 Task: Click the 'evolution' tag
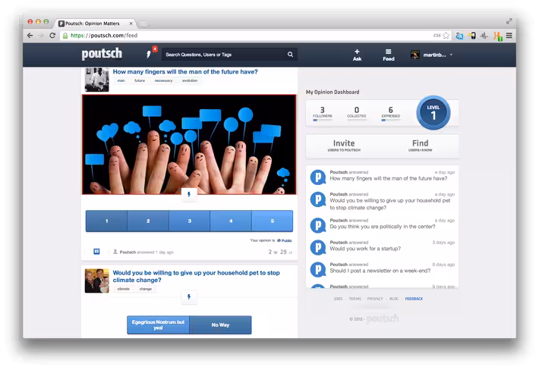point(190,80)
